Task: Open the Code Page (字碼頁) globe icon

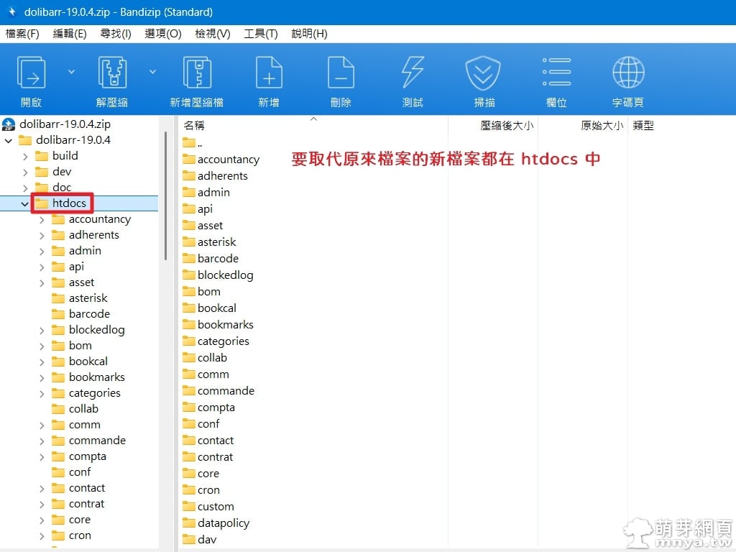Action: (x=627, y=73)
